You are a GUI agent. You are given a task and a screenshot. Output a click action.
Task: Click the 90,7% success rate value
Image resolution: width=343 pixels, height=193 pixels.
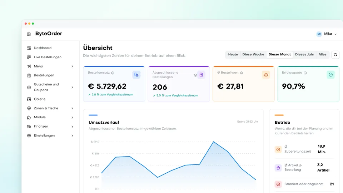click(x=293, y=86)
